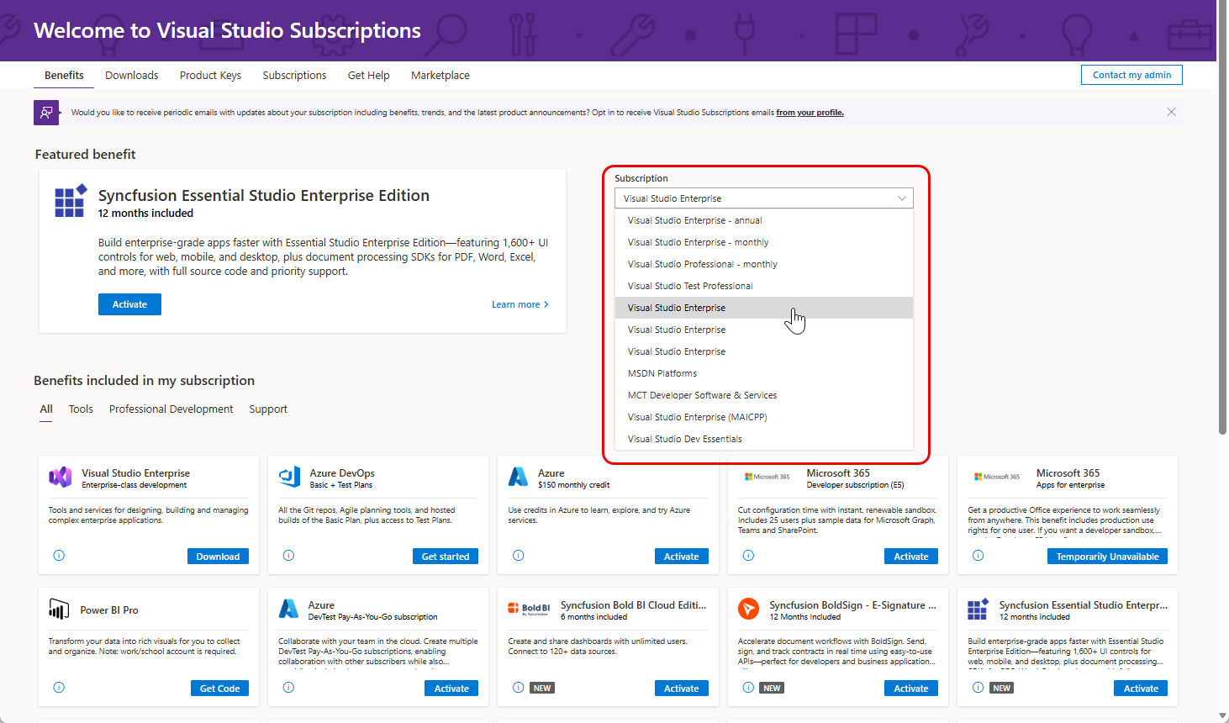Go to the Subscriptions tab

(x=294, y=75)
